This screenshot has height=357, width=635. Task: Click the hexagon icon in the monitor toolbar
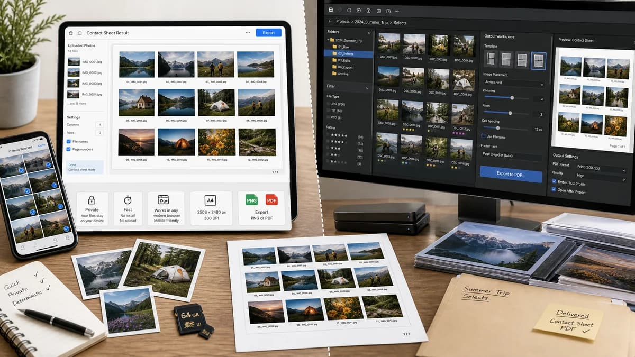pos(350,10)
